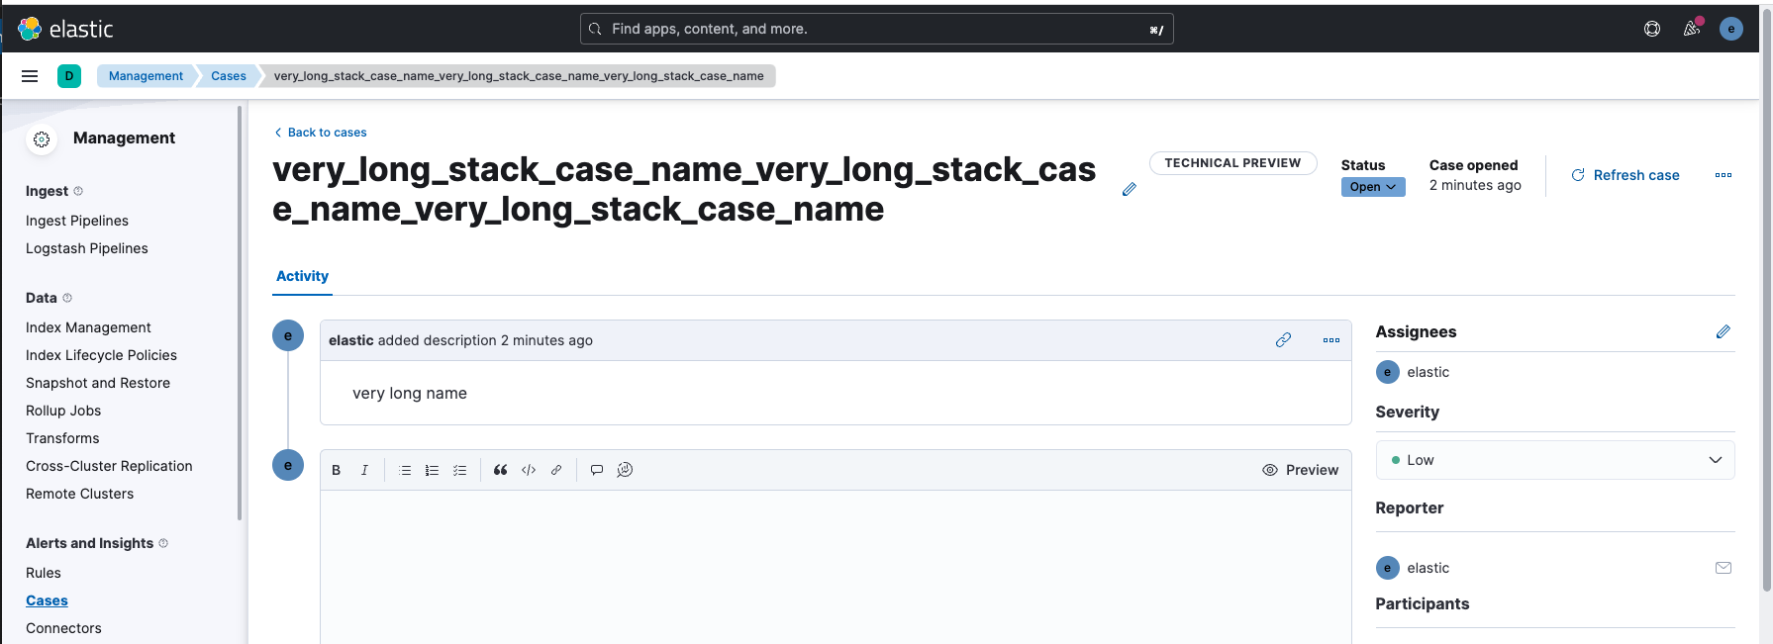The width and height of the screenshot is (1773, 644).
Task: Open case actions ellipsis menu
Action: [1724, 175]
